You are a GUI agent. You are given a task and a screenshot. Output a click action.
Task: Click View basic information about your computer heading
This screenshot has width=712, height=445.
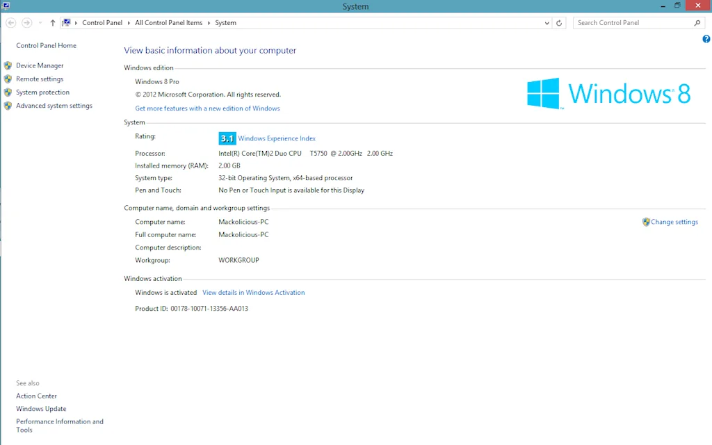click(x=210, y=50)
